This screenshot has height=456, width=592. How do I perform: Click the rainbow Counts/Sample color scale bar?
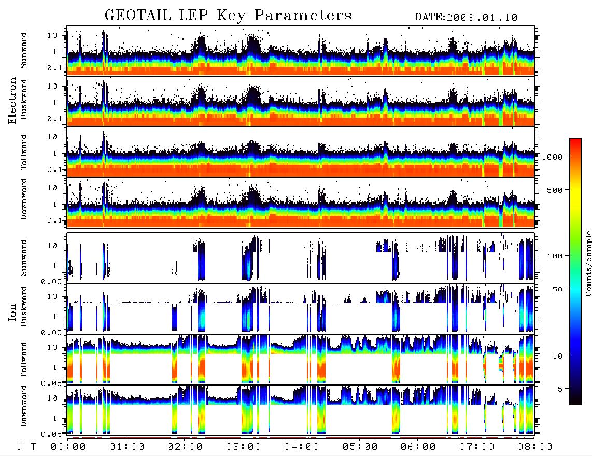[575, 272]
